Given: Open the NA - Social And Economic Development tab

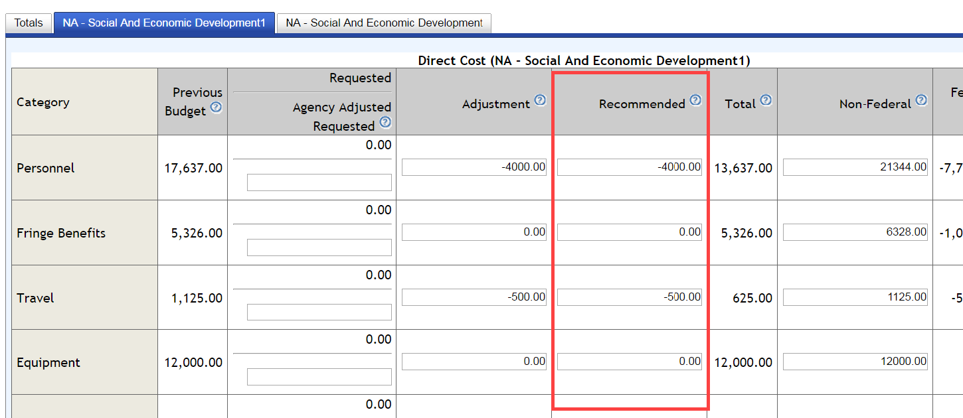Looking at the screenshot, I should 384,23.
